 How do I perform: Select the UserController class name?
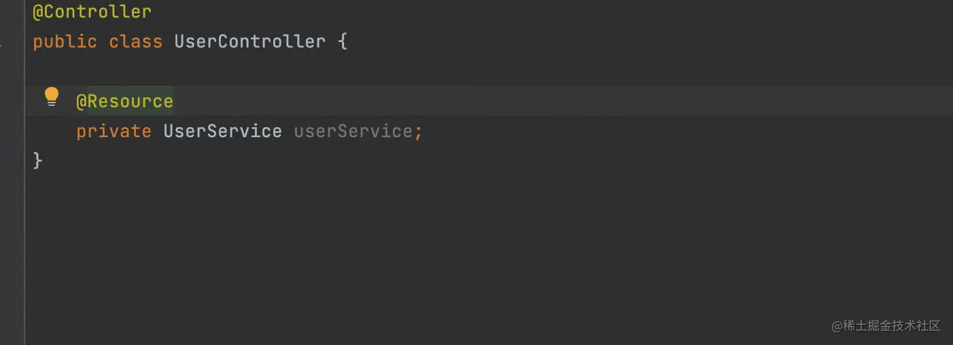click(249, 41)
